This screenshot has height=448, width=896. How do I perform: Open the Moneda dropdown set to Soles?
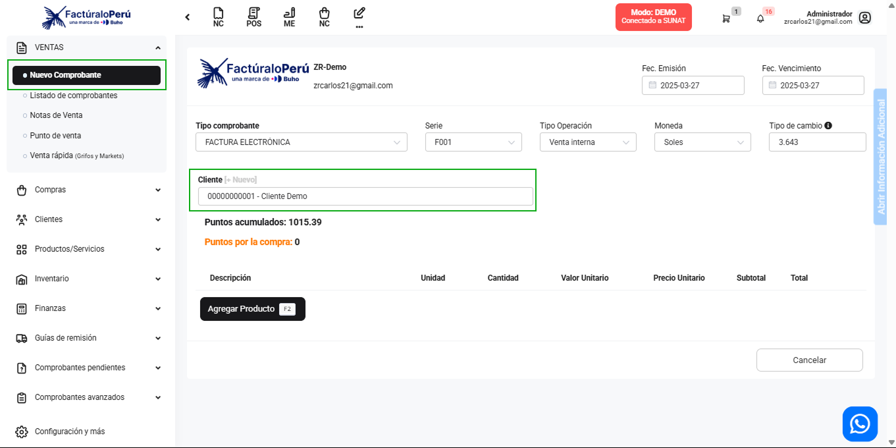tap(702, 142)
